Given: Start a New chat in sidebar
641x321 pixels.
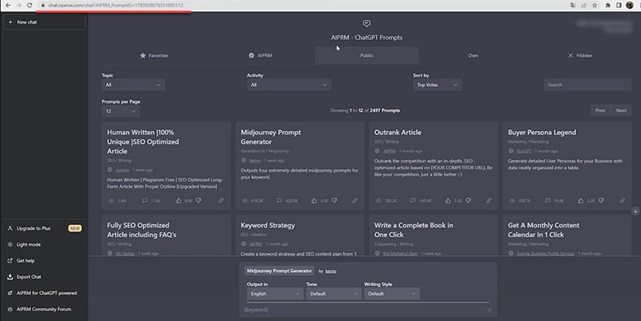Looking at the screenshot, I should pyautogui.click(x=45, y=22).
